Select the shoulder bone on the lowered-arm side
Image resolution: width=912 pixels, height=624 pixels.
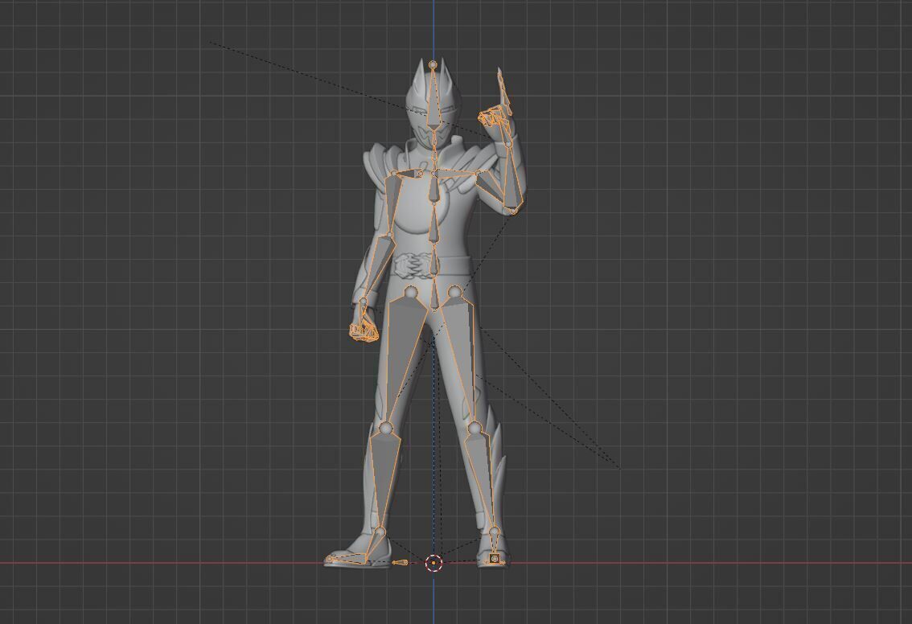(413, 174)
